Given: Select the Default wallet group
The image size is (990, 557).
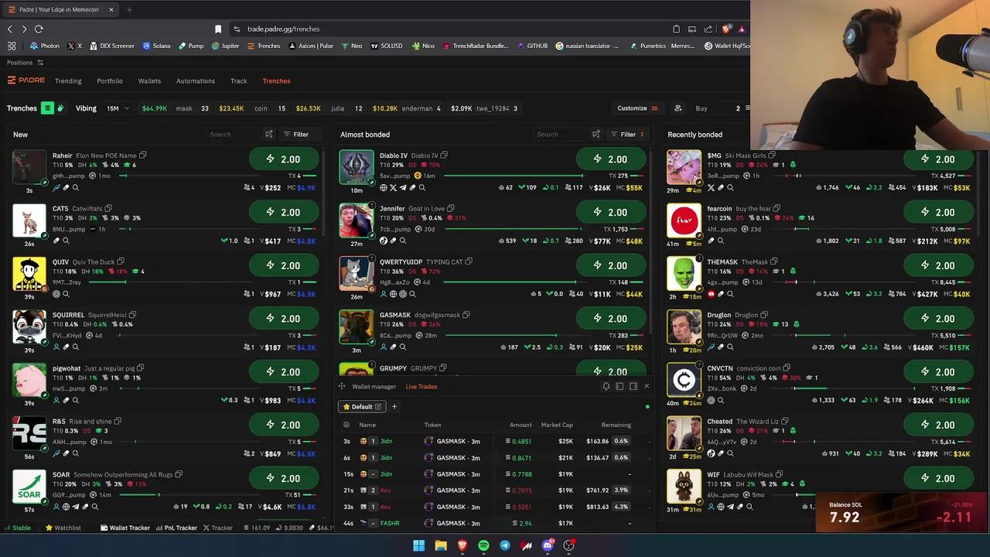Looking at the screenshot, I should (x=362, y=407).
